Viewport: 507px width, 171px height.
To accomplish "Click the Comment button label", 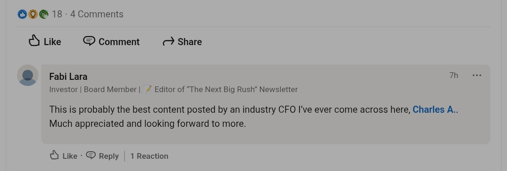I will pos(119,42).
